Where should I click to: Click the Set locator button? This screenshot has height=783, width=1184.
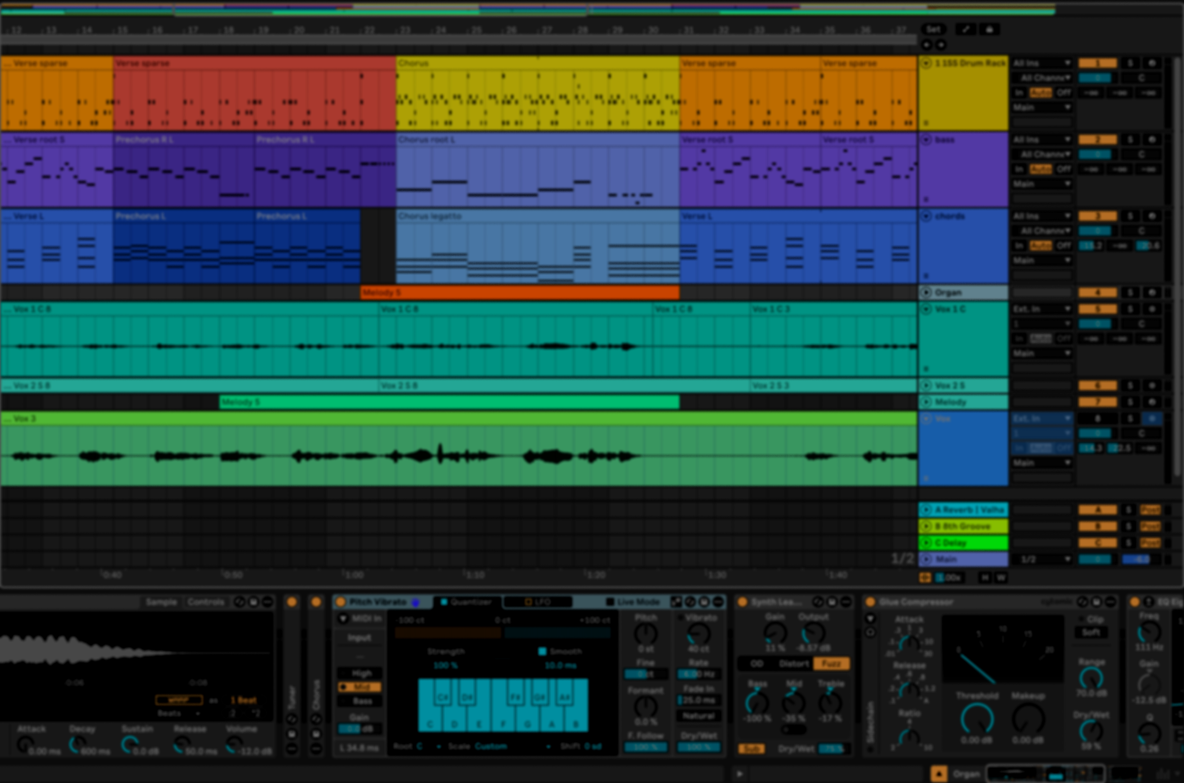click(933, 29)
